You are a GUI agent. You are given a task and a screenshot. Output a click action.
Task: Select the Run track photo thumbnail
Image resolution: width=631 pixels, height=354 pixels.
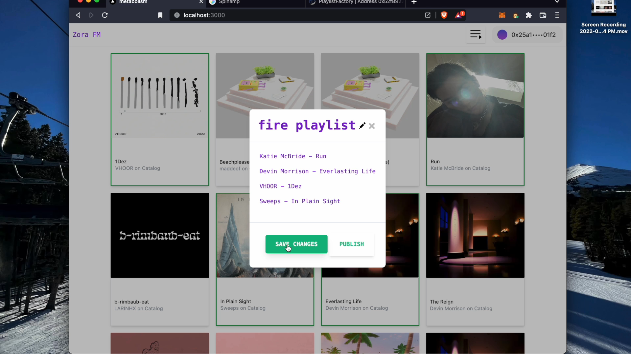(475, 96)
